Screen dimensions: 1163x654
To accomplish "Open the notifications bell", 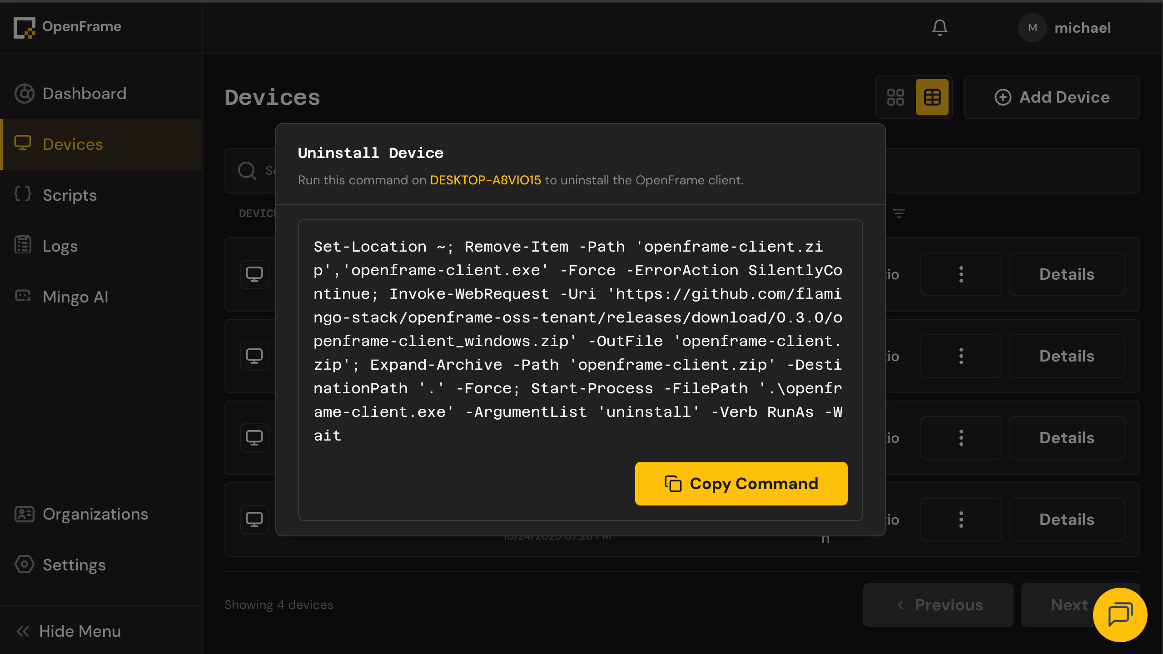I will pyautogui.click(x=939, y=28).
